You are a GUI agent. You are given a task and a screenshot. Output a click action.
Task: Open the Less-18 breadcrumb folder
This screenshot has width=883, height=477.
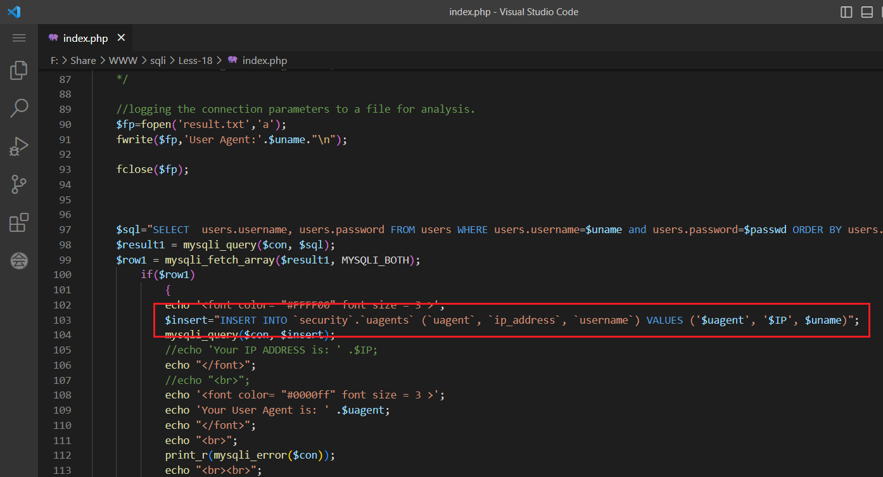click(x=195, y=61)
